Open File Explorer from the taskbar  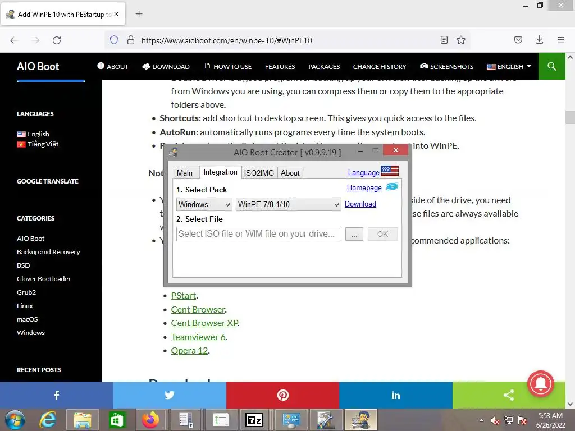click(83, 420)
